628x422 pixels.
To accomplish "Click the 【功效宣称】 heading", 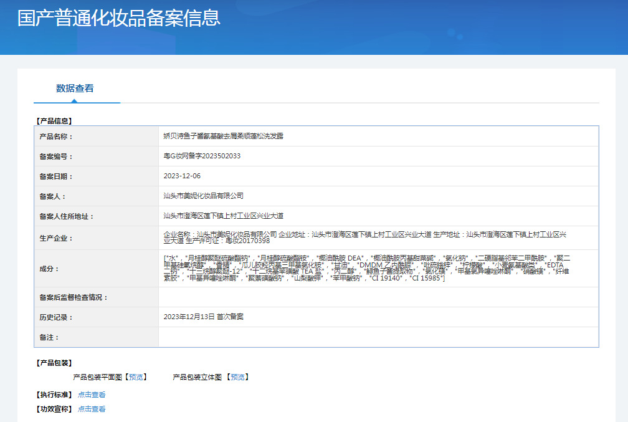I will click(54, 409).
